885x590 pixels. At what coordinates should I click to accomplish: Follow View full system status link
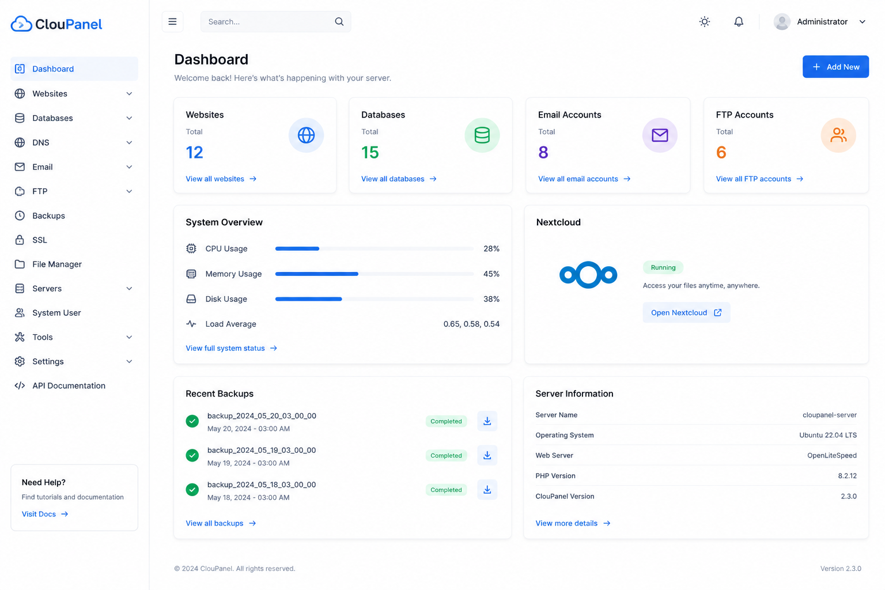[x=232, y=348]
